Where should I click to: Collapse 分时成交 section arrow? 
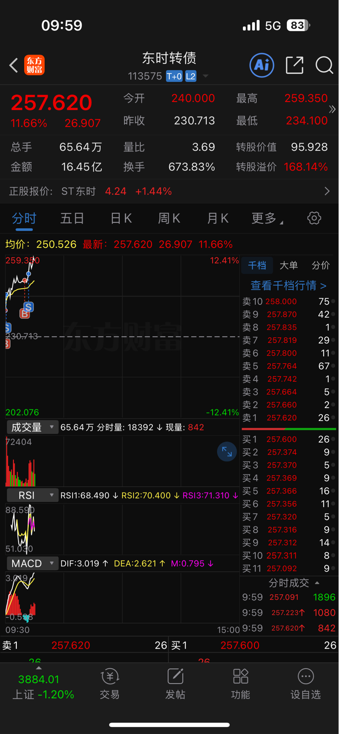pyautogui.click(x=317, y=583)
